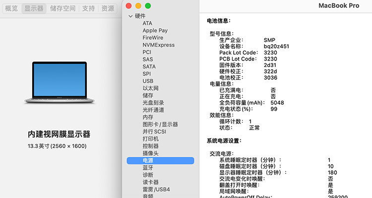Click the 13.3英寸 resolution text
This screenshot has height=198, width=372.
point(57,146)
